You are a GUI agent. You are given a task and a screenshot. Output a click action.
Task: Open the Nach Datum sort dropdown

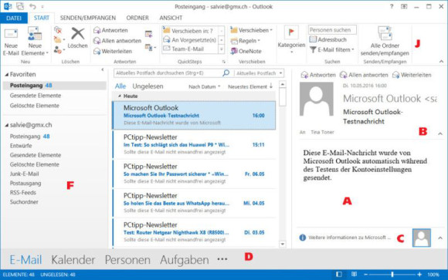(204, 86)
